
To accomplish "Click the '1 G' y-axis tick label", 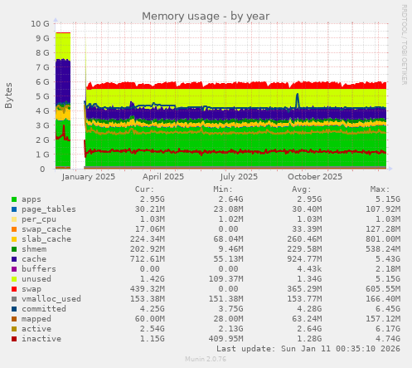I will [x=42, y=155].
